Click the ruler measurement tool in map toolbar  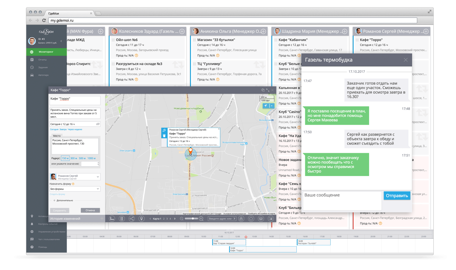[112, 218]
